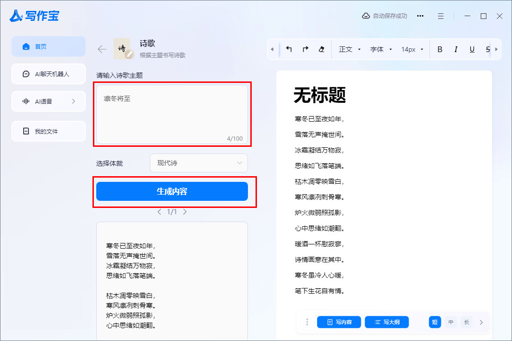Click the poem theme input field
Screen dimensions: 512x341
click(172, 114)
